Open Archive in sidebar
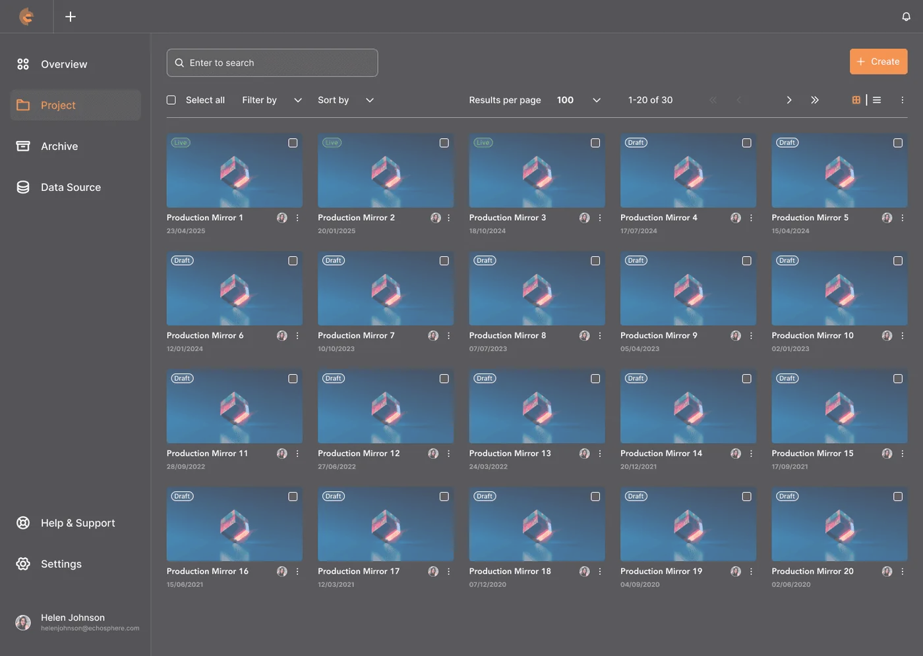The width and height of the screenshot is (923, 656). 76,146
